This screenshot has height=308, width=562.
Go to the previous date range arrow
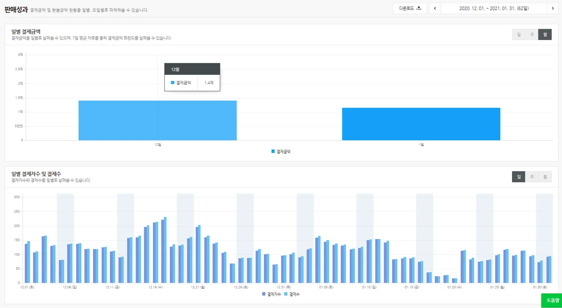435,8
